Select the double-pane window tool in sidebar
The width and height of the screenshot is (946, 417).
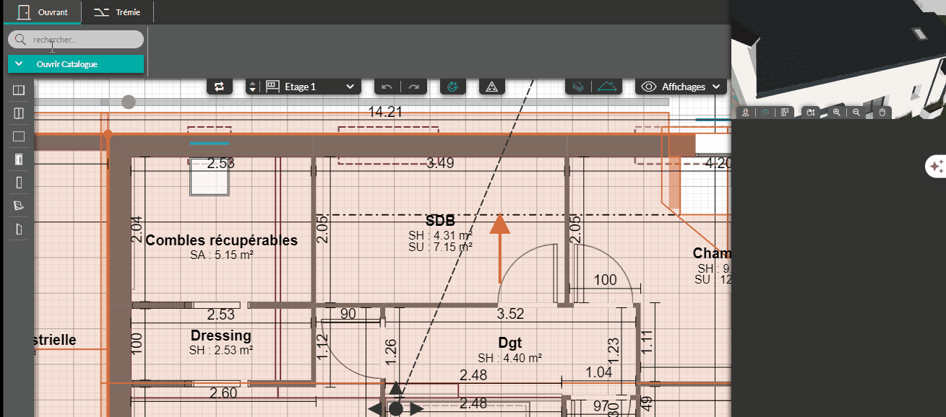tap(19, 90)
